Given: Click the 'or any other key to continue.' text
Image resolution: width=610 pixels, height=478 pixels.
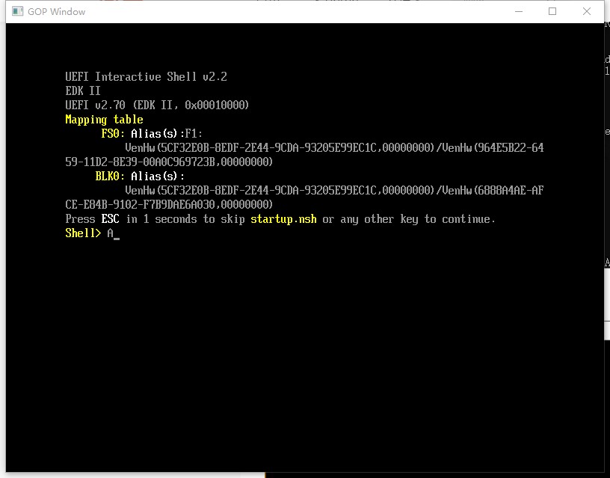Looking at the screenshot, I should pos(409,219).
